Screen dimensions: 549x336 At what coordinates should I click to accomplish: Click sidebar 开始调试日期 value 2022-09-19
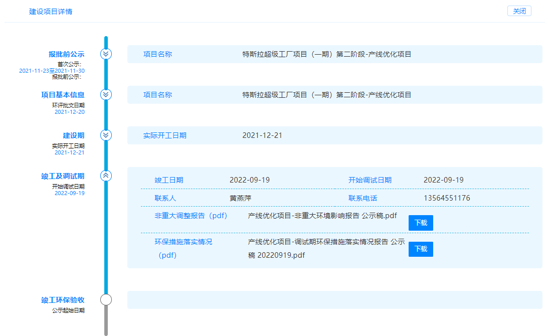coord(70,194)
